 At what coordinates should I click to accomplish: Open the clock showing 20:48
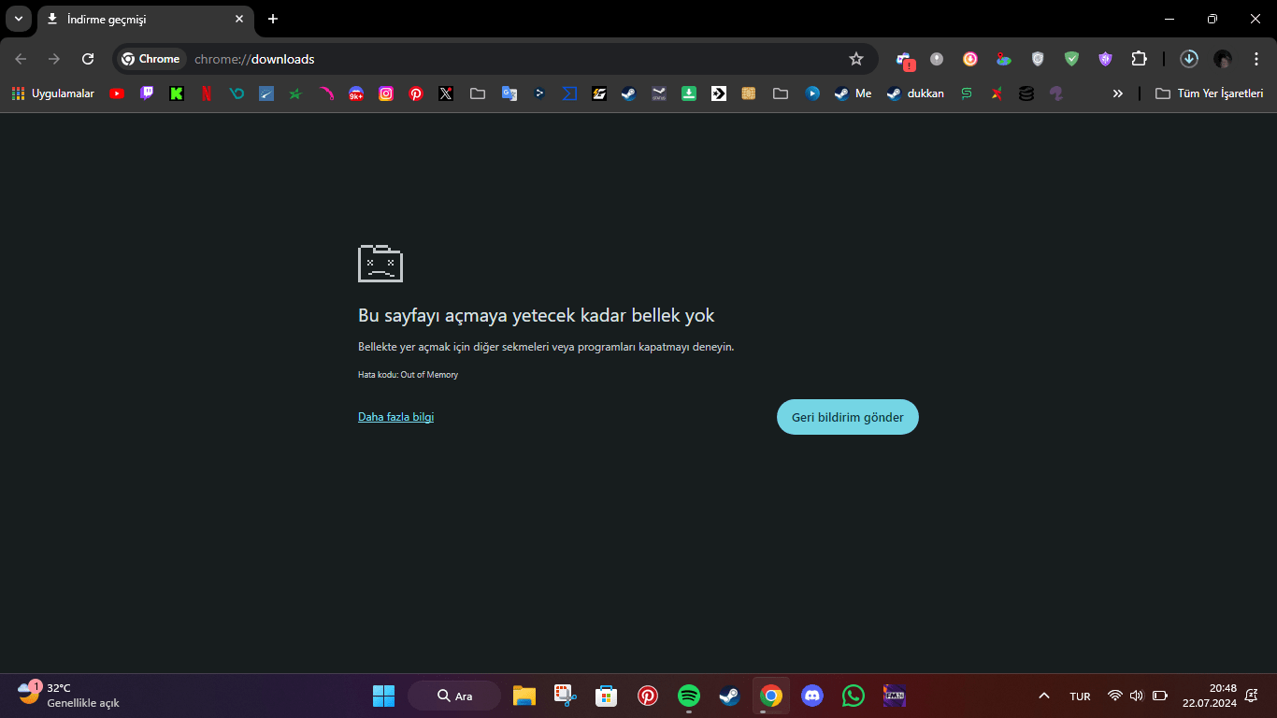point(1210,696)
